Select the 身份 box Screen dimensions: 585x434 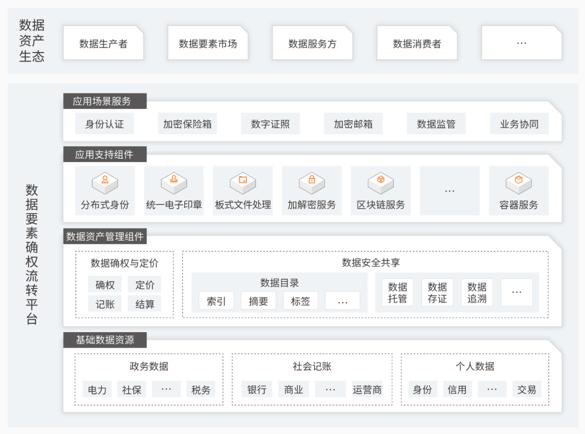(422, 390)
